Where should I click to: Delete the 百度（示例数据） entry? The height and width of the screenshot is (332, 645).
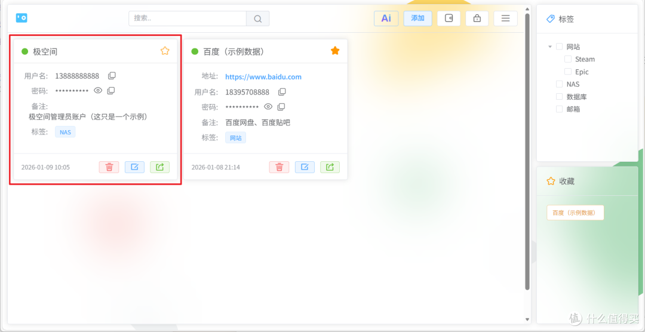click(x=279, y=167)
